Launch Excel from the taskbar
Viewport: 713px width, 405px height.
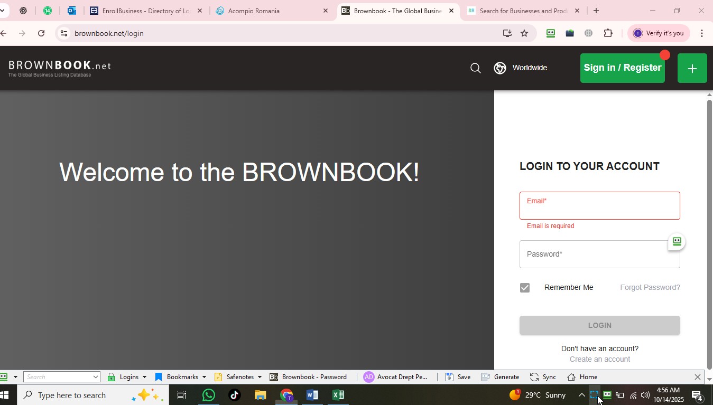pyautogui.click(x=338, y=395)
